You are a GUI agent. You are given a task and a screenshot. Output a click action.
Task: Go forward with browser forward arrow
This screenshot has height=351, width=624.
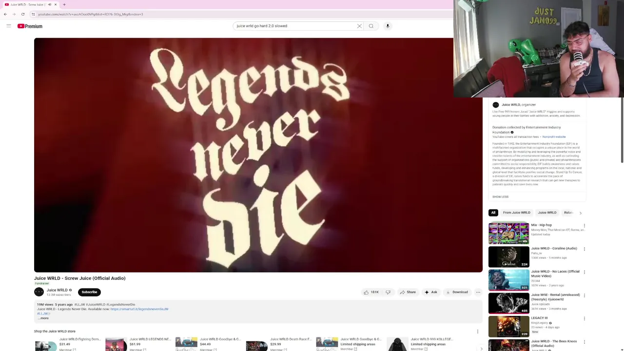pyautogui.click(x=14, y=14)
